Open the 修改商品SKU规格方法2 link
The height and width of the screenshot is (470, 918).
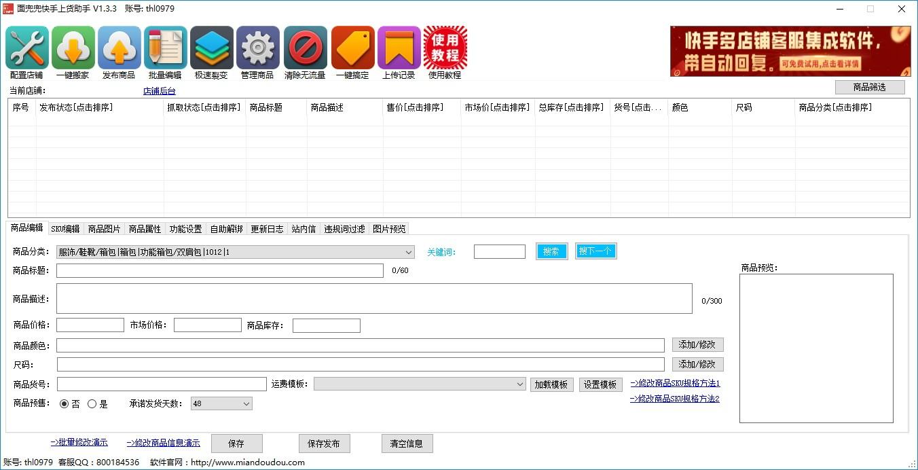click(675, 399)
